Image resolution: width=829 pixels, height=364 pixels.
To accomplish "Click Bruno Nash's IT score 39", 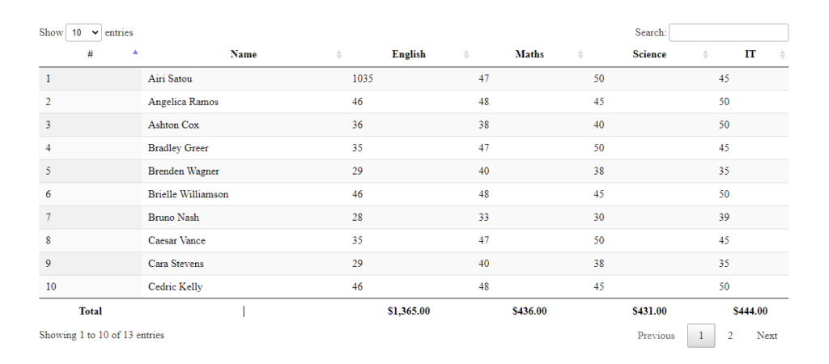I will [724, 218].
